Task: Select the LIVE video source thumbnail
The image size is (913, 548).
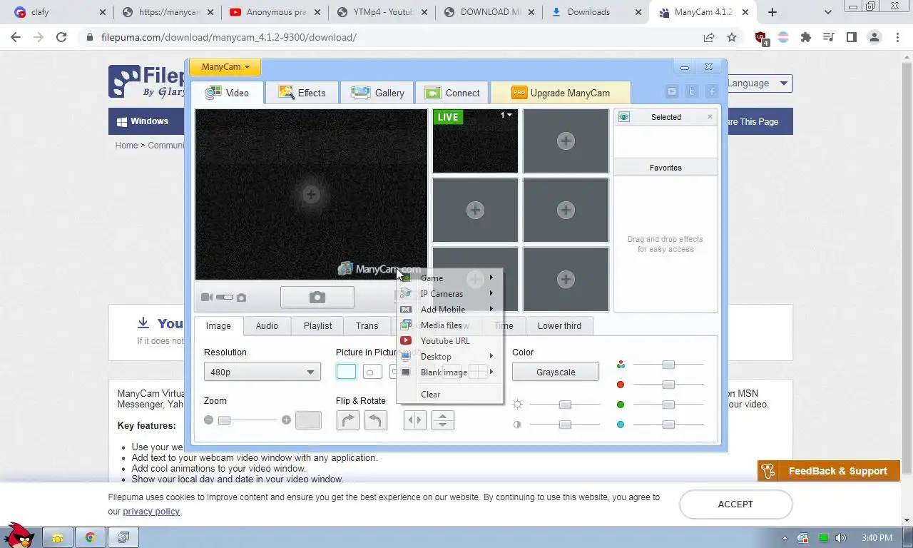Action: (x=475, y=141)
